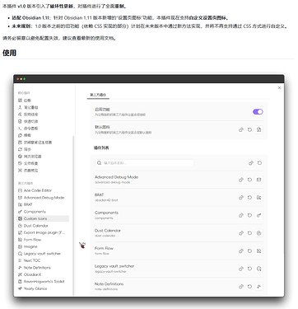The width and height of the screenshot is (298, 309).
Task: Click the eraser icon in the Components row
Action: pyautogui.click(x=241, y=215)
